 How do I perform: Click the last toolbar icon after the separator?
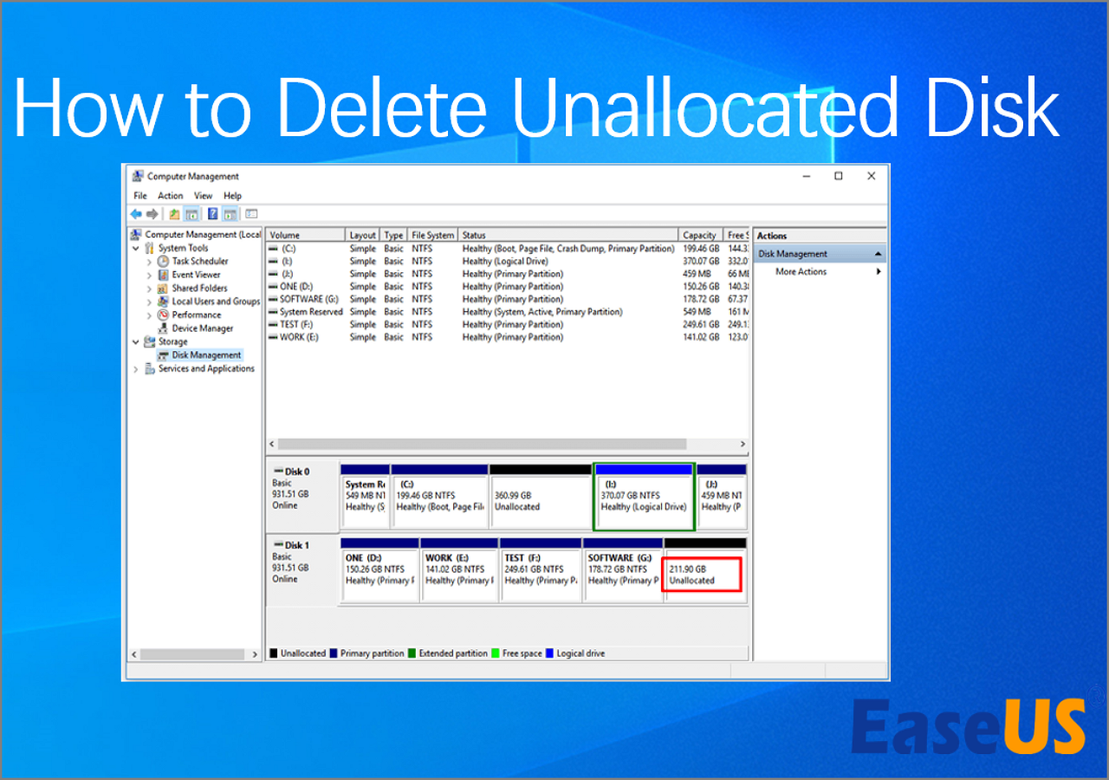pos(251,214)
